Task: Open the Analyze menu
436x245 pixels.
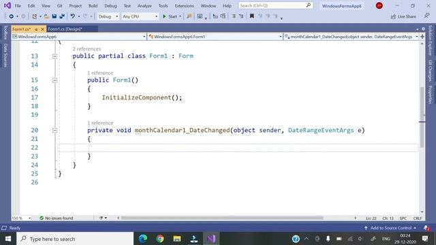Action: tap(144, 5)
